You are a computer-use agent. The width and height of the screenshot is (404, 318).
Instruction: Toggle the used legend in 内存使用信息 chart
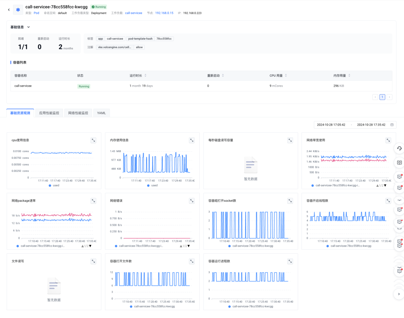[x=152, y=185]
